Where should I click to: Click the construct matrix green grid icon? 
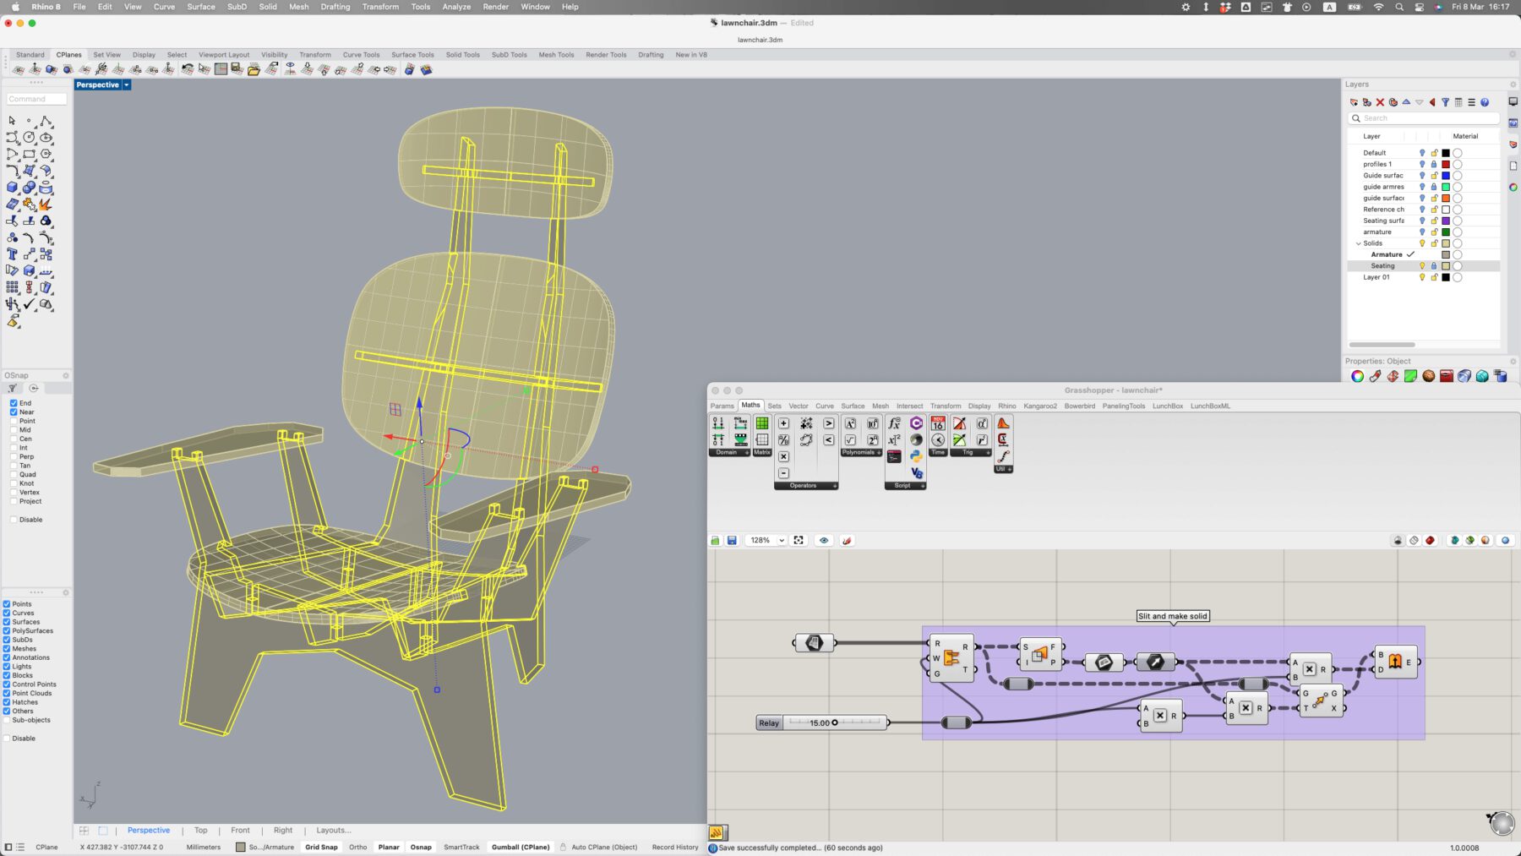click(x=762, y=423)
